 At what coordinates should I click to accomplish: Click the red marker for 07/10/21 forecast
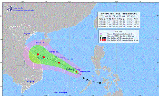click(x=59, y=63)
